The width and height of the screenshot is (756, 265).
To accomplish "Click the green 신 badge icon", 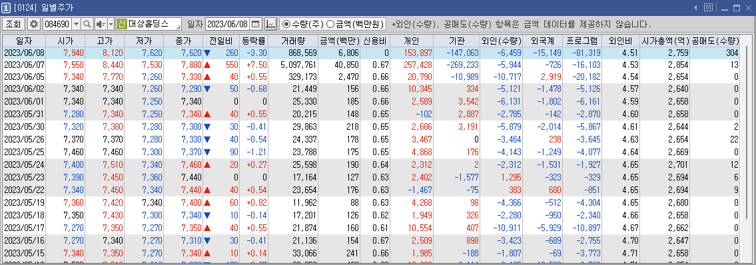I will (121, 23).
